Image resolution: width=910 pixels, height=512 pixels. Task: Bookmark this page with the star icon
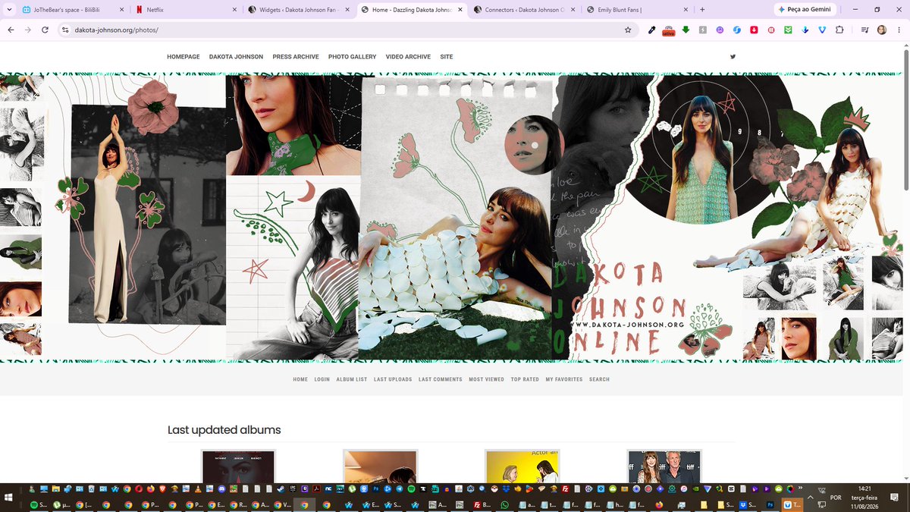click(x=628, y=30)
